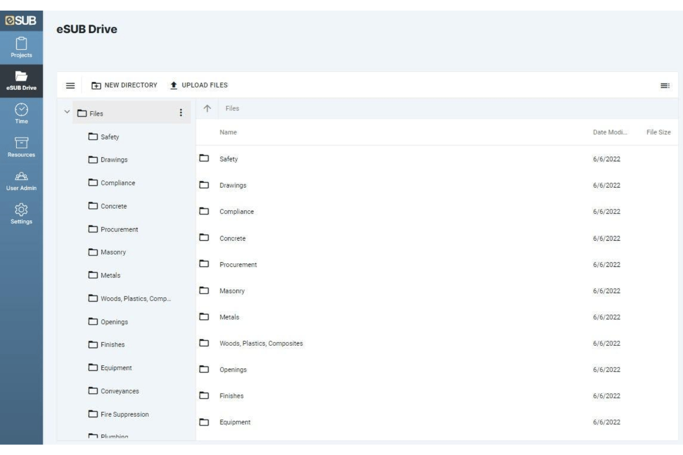Click the 6/6/2022 date in Metals row
Image resolution: width=683 pixels, height=455 pixels.
[x=606, y=317]
